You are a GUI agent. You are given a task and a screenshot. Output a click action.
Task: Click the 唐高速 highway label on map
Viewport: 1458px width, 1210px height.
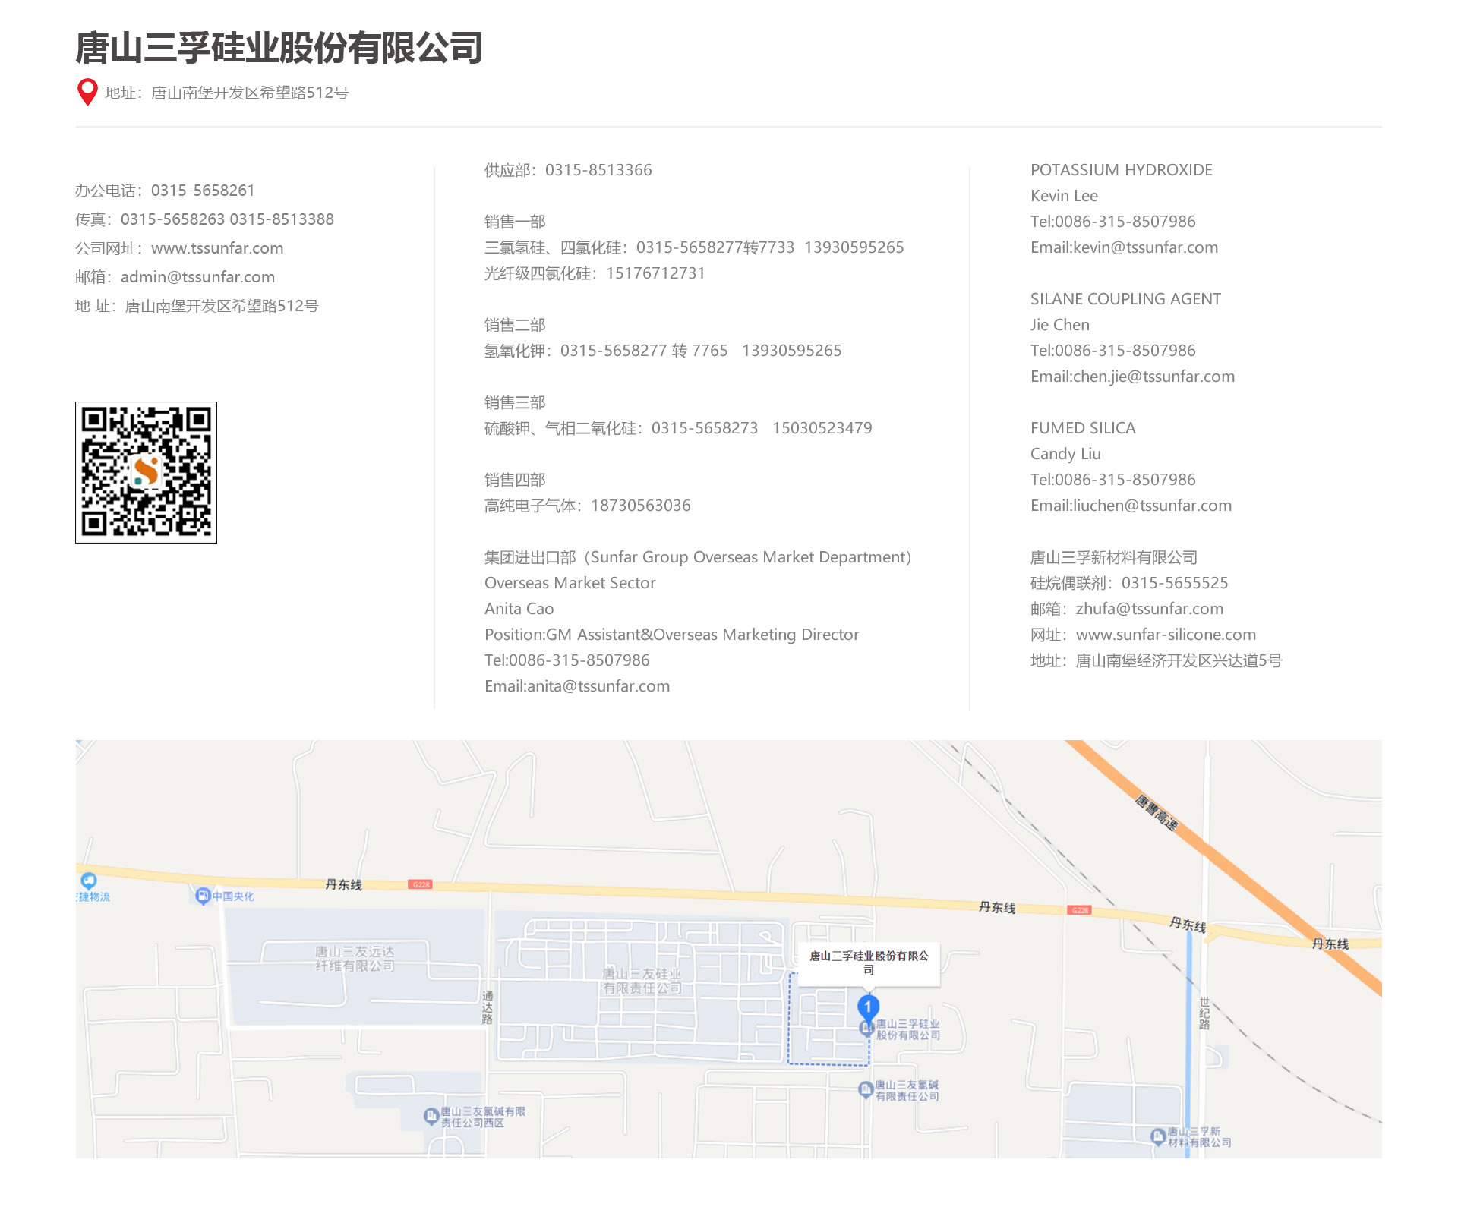[1157, 813]
